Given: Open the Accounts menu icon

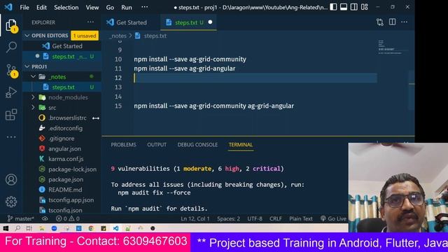Looking at the screenshot, I should 11,179.
